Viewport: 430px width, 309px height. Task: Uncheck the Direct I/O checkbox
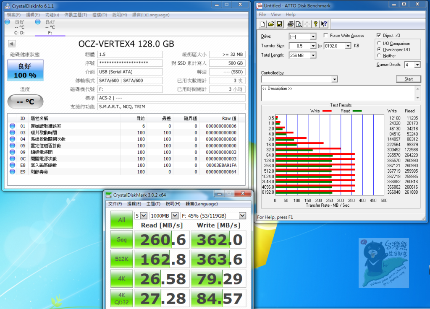(x=379, y=36)
